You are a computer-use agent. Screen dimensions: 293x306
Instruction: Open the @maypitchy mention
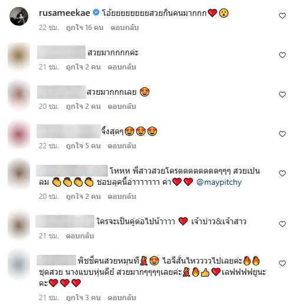[x=219, y=182]
